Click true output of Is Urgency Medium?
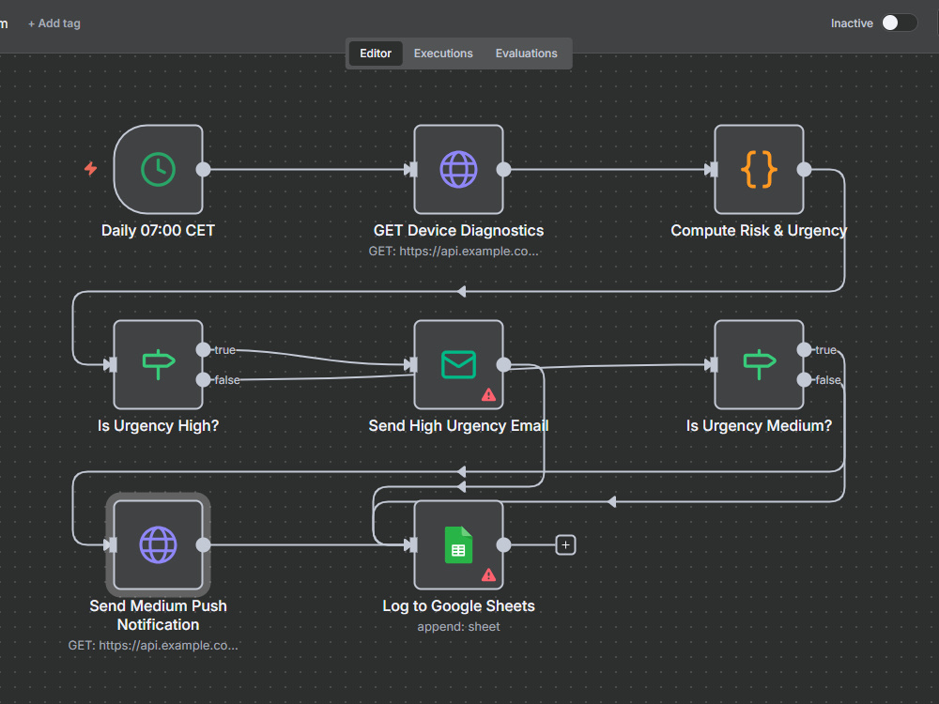Screen dimensions: 939x704 tap(805, 349)
